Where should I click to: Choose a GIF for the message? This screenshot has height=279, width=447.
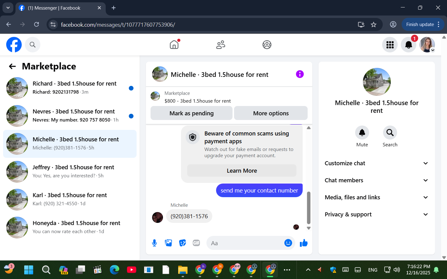coord(196,243)
